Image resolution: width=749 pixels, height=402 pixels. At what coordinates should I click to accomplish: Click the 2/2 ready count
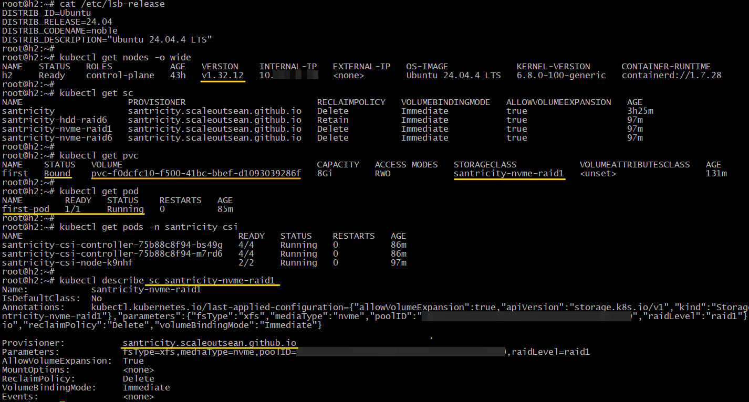coord(246,263)
